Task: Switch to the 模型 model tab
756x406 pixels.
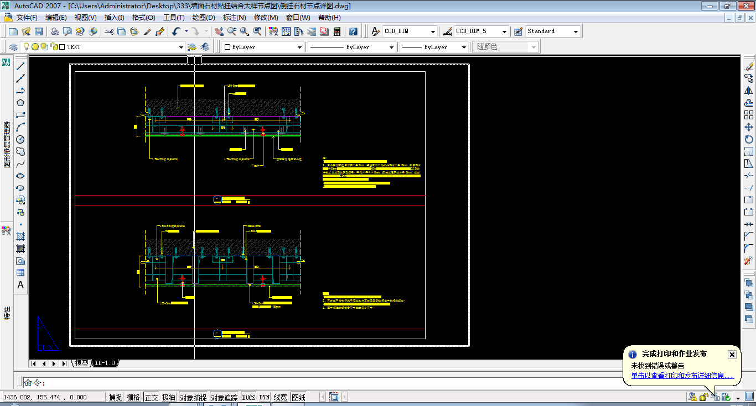Action: click(81, 363)
